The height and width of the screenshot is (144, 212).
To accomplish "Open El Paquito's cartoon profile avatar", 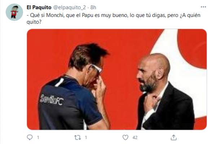I will coord(14,12).
